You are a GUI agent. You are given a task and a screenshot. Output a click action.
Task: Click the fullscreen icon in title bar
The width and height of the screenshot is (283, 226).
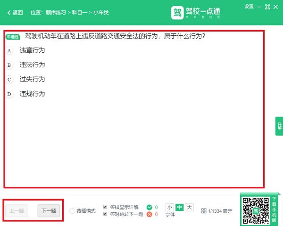pyautogui.click(x=268, y=7)
